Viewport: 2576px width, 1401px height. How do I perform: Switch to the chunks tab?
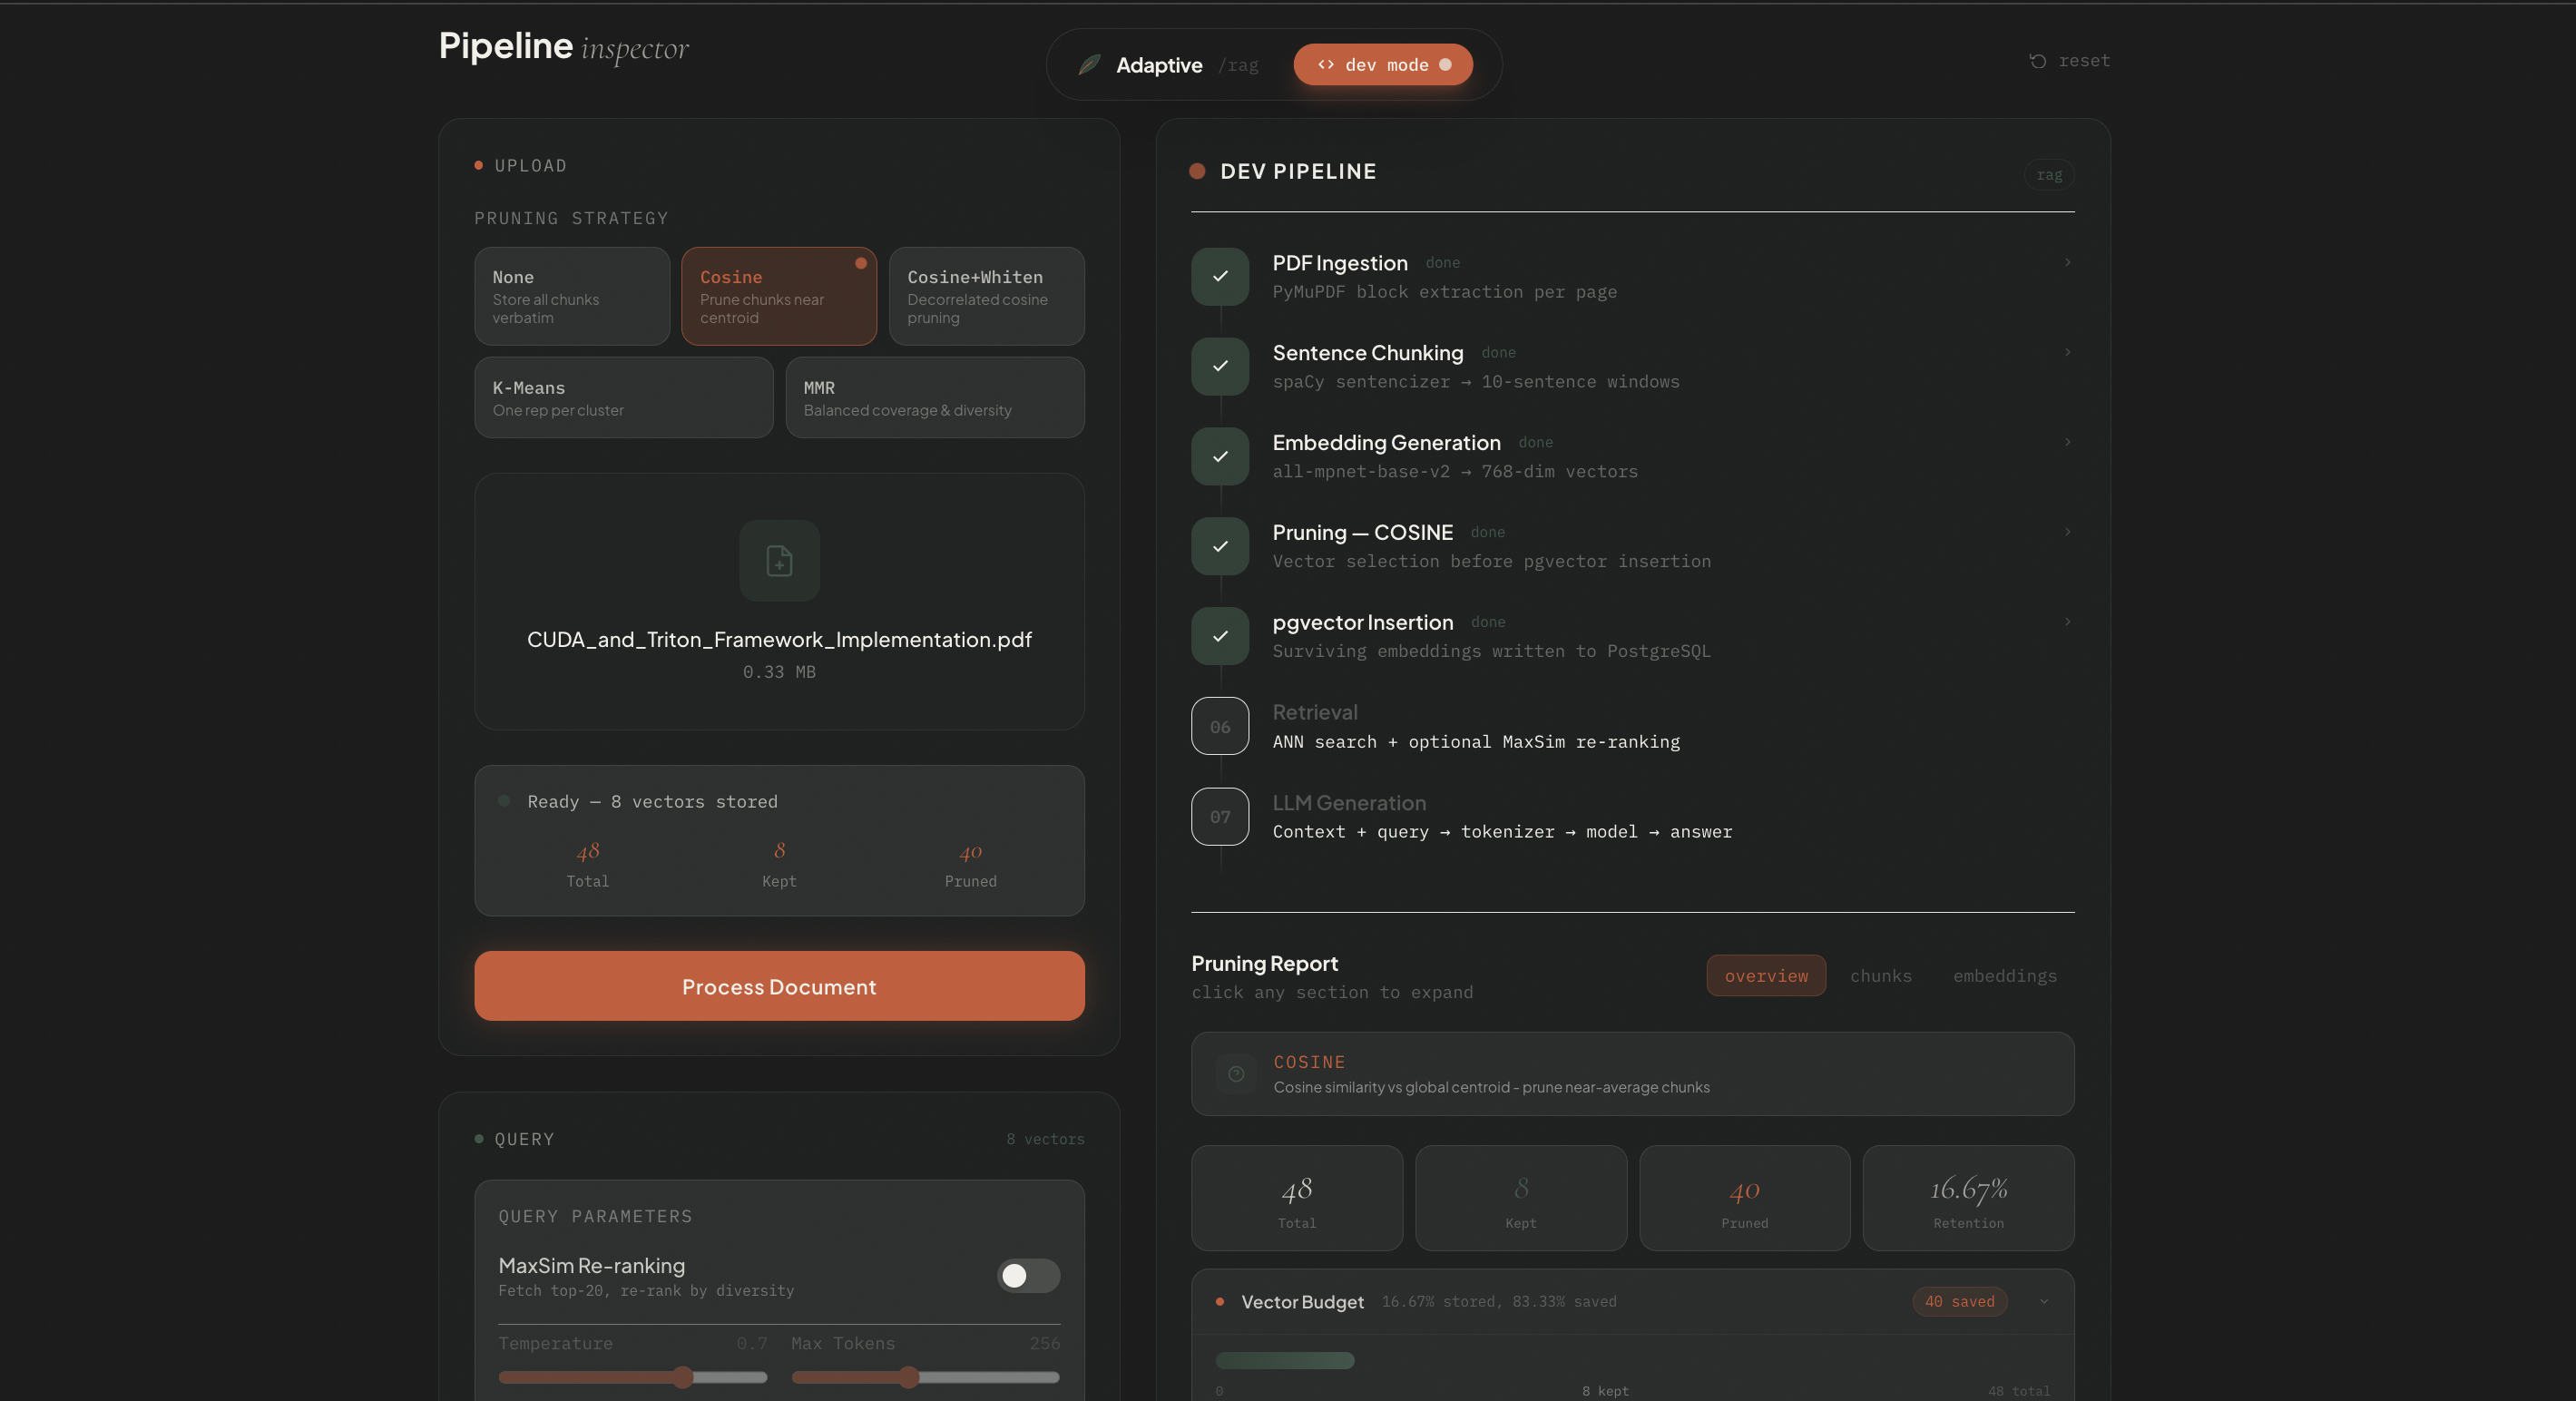1881,976
